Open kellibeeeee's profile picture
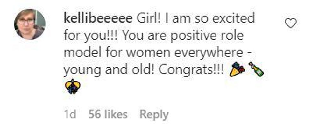This screenshot has height=132, width=312. click(30, 24)
